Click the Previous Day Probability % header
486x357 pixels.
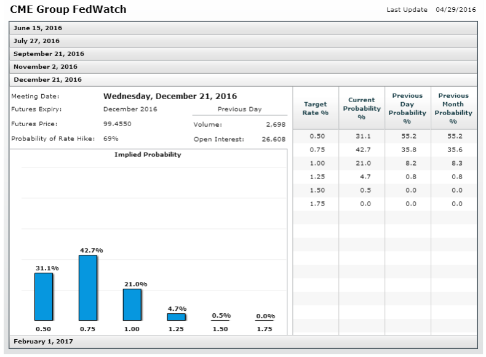tap(408, 108)
